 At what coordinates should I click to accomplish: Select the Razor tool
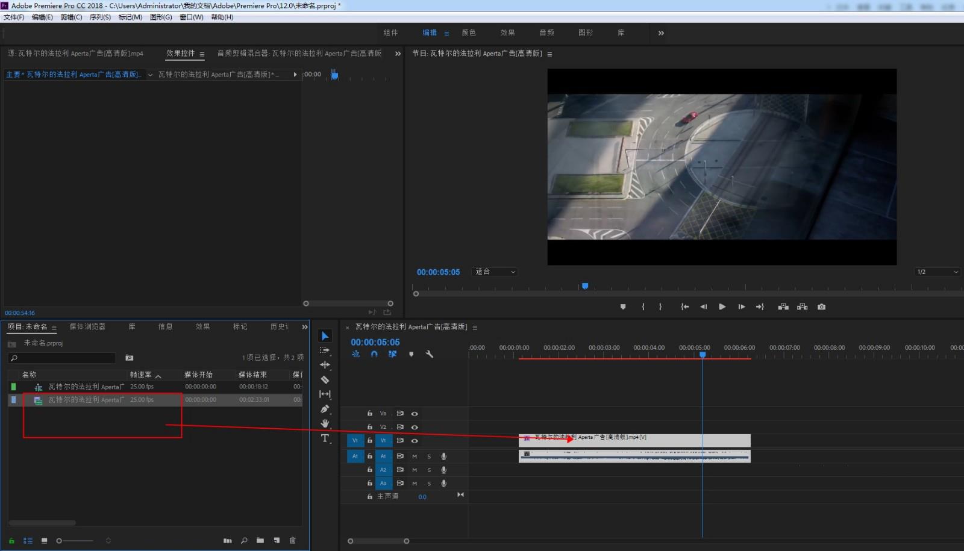(x=325, y=380)
